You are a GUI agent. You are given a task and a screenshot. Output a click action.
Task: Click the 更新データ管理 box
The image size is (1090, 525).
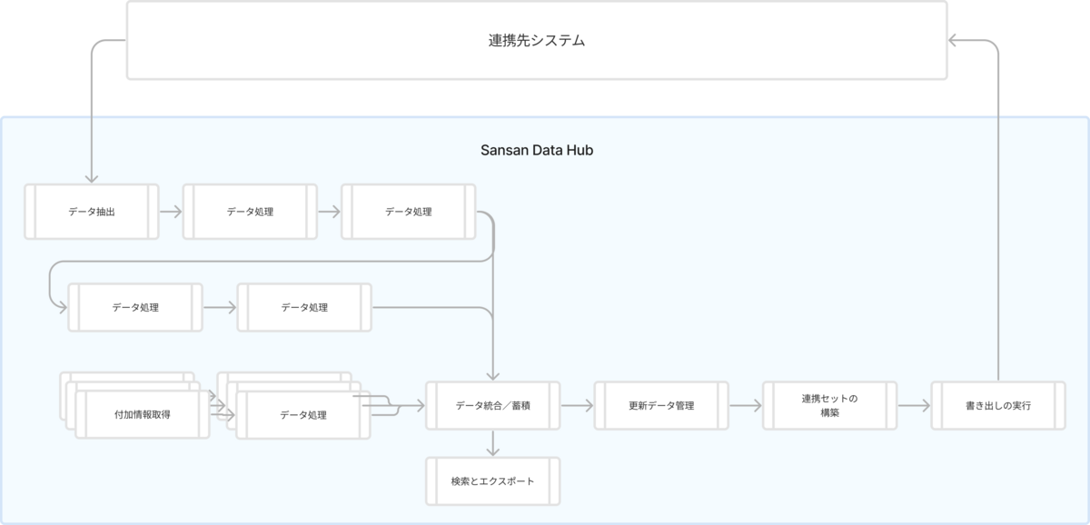tap(661, 405)
